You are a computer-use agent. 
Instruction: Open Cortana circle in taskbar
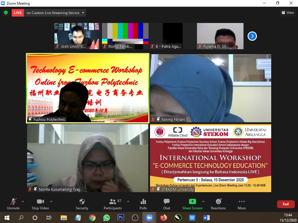[35, 218]
